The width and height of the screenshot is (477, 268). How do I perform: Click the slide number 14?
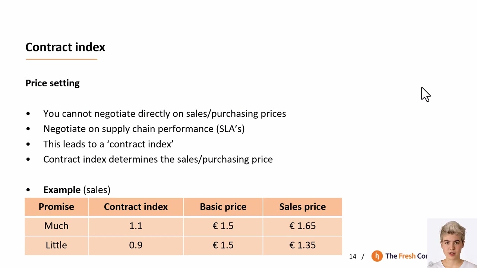[x=353, y=256]
